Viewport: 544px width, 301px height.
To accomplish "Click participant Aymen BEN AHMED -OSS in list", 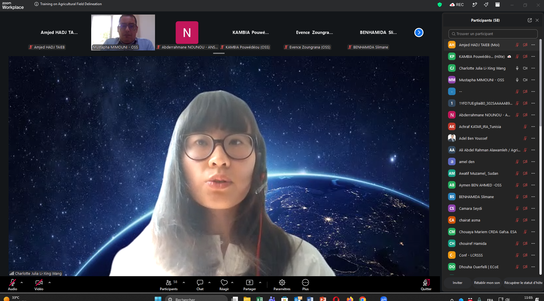I will [x=492, y=185].
